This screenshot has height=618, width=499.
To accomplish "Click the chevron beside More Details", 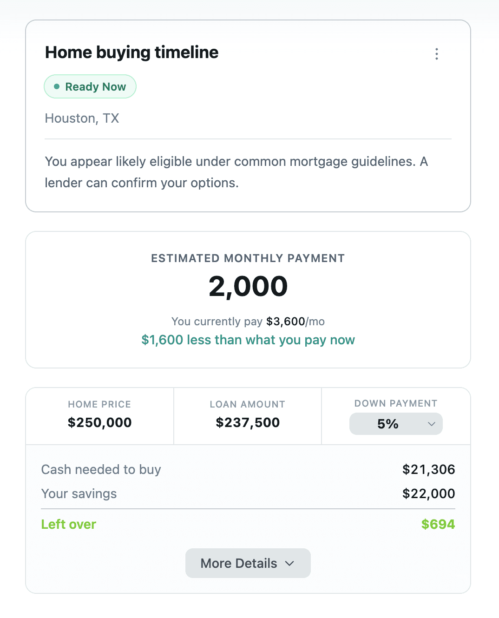I will (x=290, y=563).
